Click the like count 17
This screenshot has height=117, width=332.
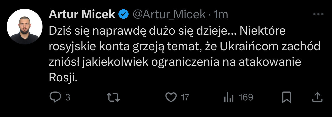tap(185, 97)
